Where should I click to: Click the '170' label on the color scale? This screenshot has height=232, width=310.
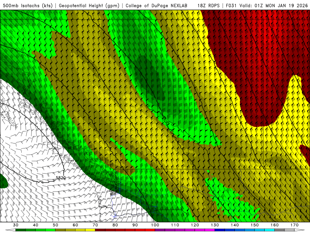click(294, 225)
